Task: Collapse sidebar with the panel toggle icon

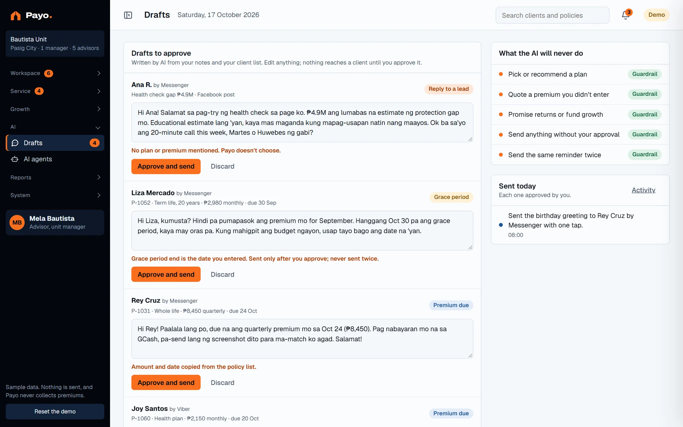Action: point(128,15)
